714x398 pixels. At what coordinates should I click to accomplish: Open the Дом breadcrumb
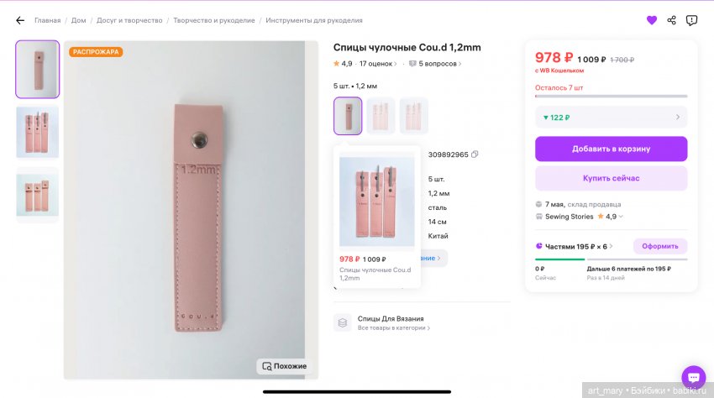tap(78, 20)
